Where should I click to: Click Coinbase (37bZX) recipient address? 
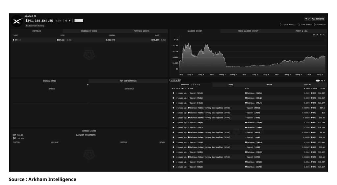point(254,152)
